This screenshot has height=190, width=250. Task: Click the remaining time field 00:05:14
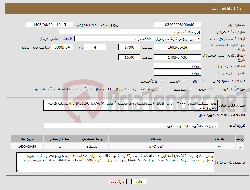(x=62, y=47)
